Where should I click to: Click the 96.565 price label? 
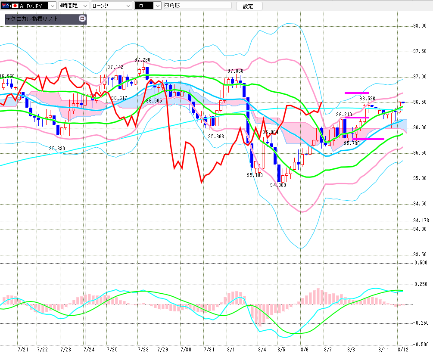(154, 101)
